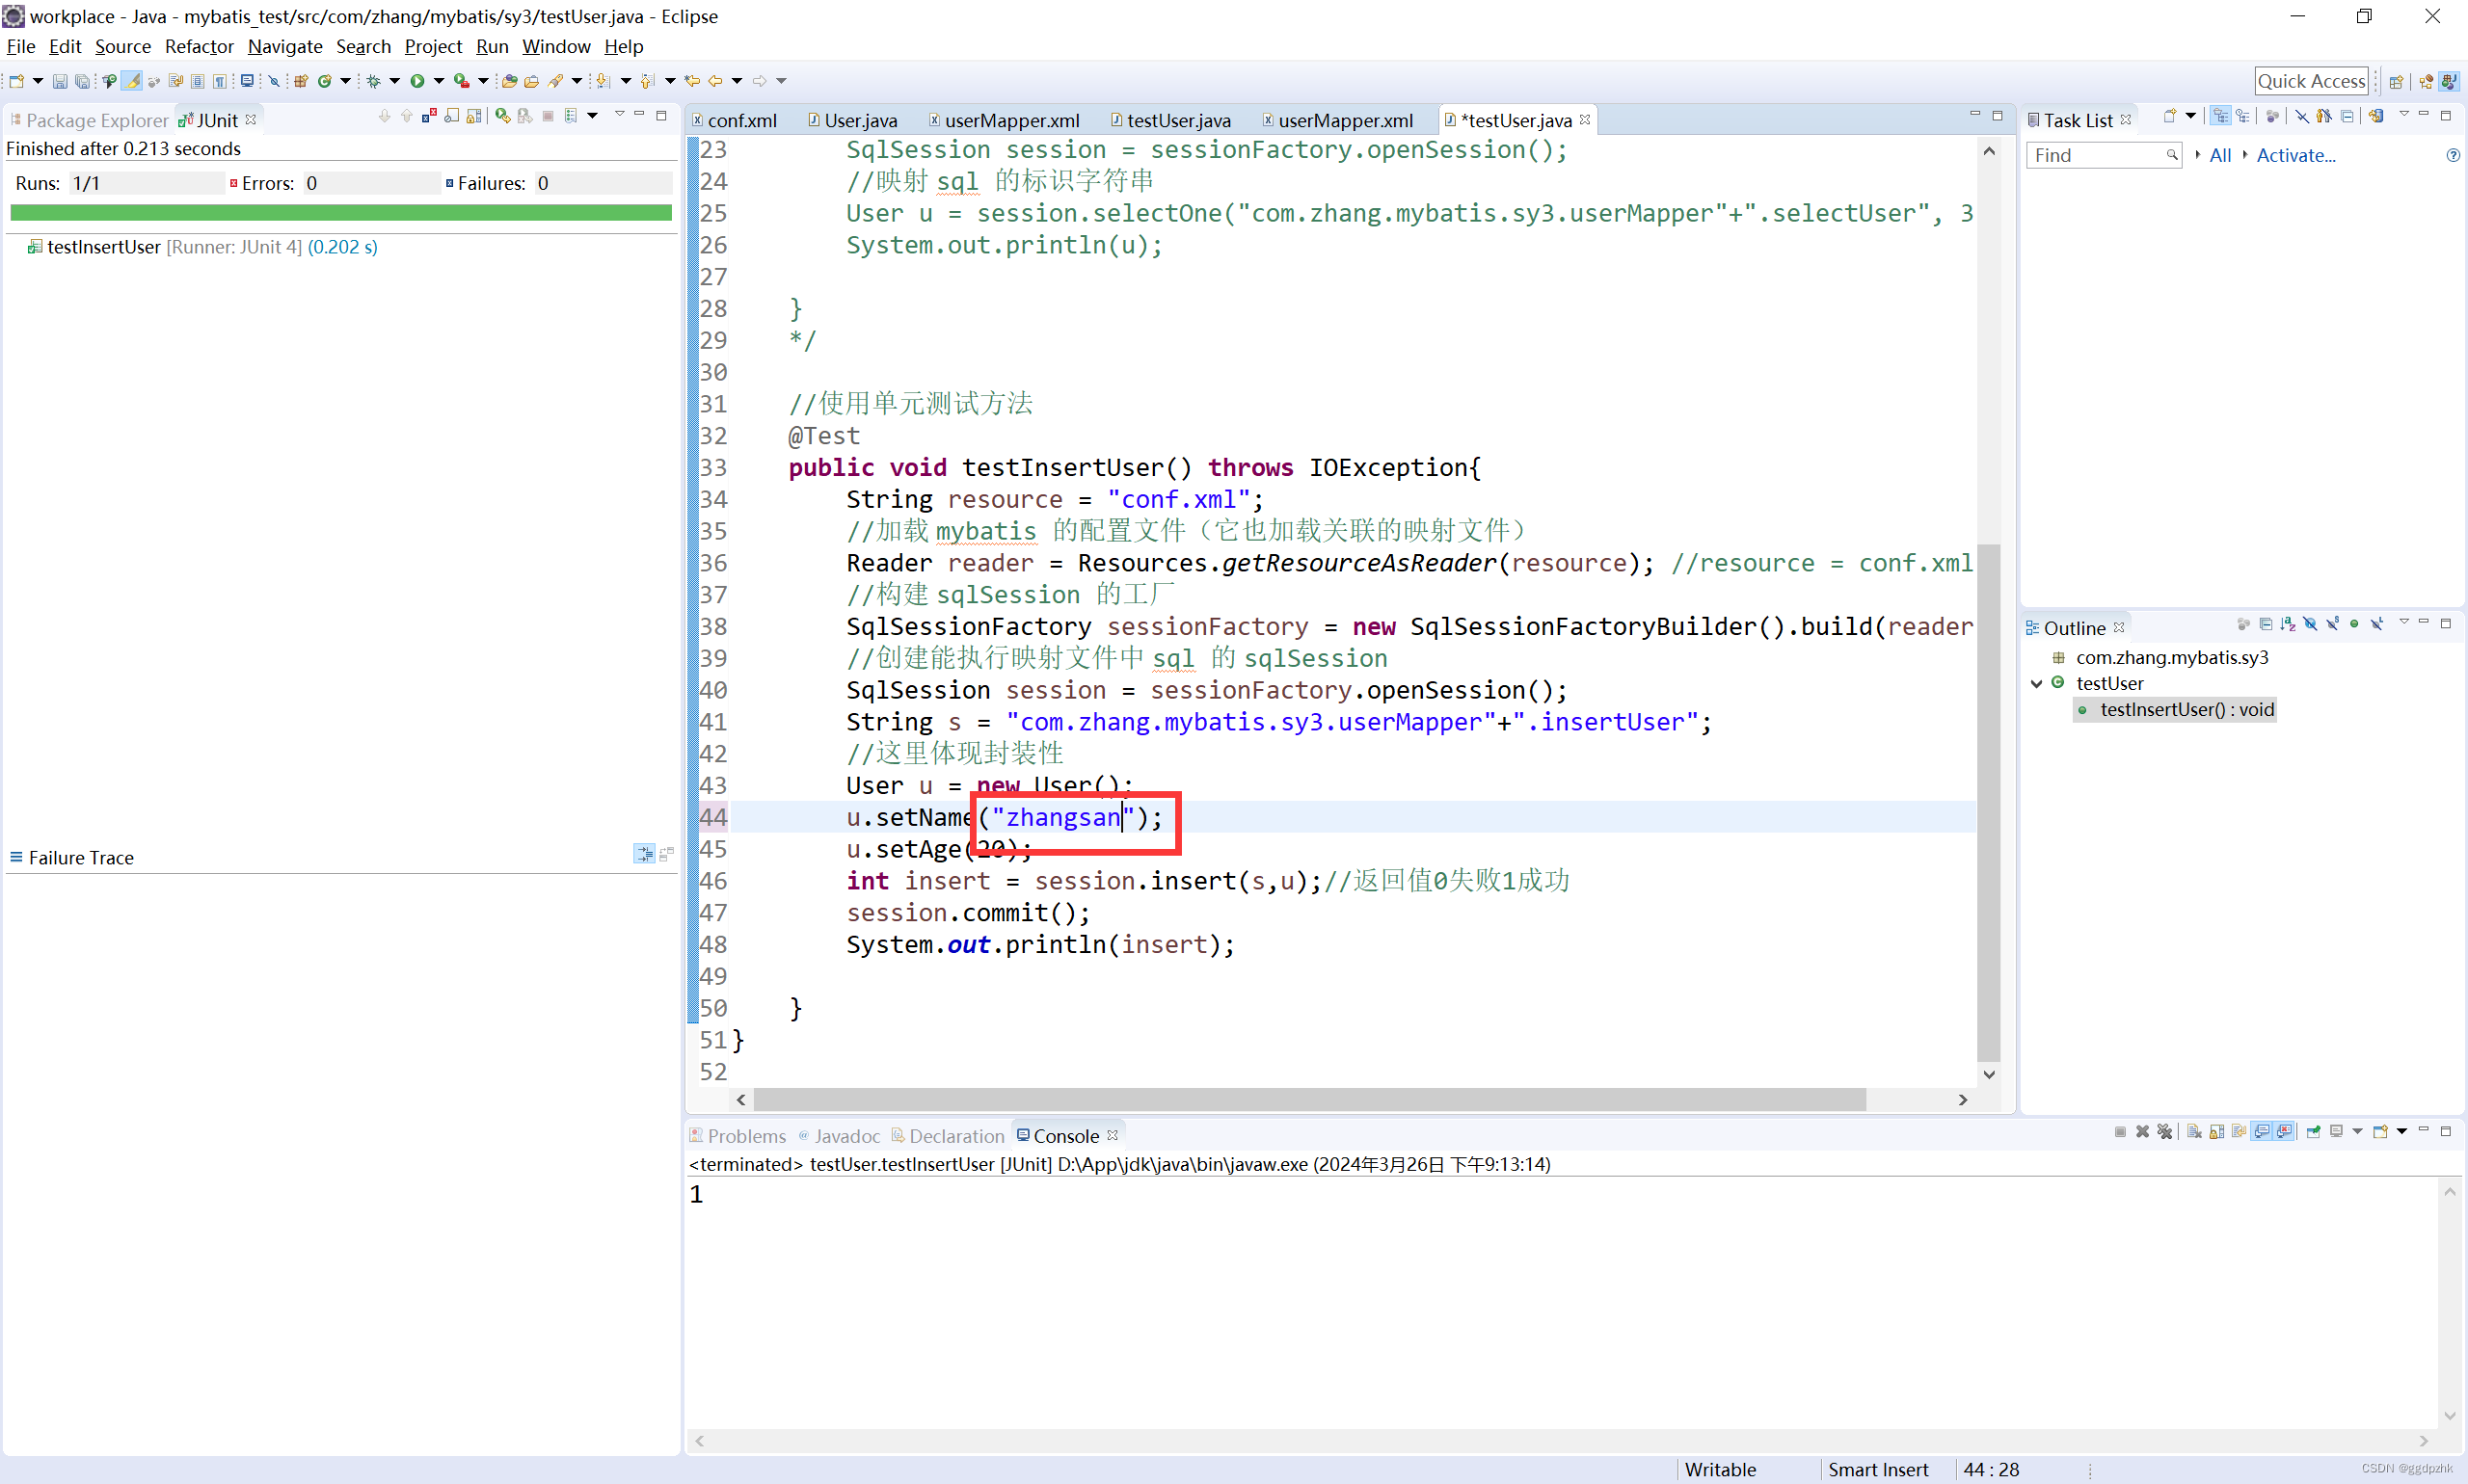Open the Navigate menu
The image size is (2468, 1484).
(285, 46)
